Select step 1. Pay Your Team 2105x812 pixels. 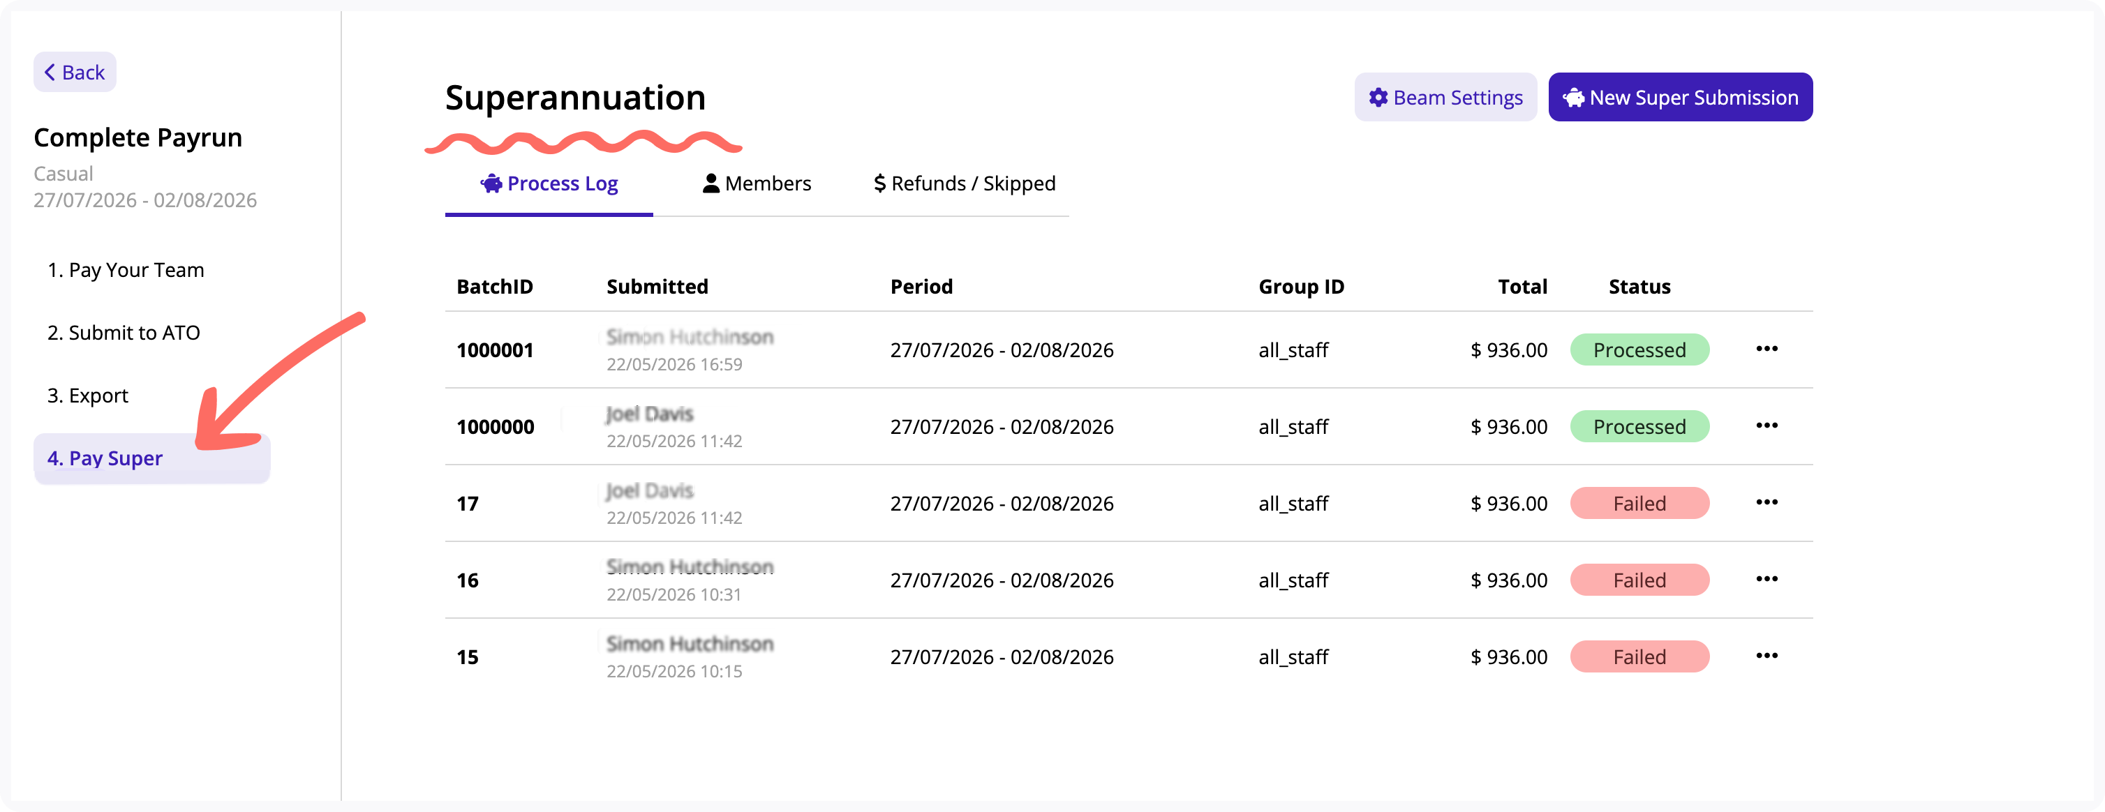click(x=126, y=271)
